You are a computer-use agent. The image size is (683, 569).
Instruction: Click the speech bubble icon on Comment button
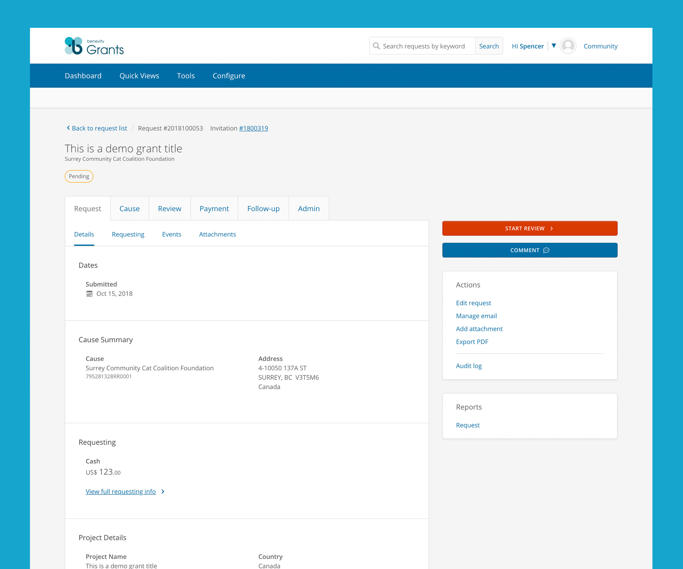point(546,250)
